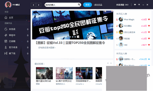
Task: Click eye icon beside +534.2万
Action: (149, 59)
